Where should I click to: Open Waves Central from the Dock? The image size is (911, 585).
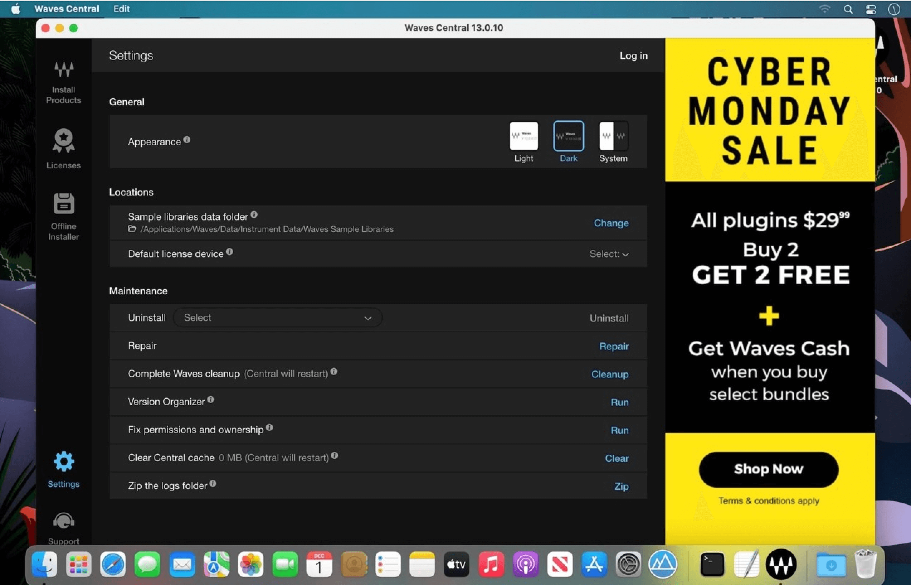click(781, 564)
